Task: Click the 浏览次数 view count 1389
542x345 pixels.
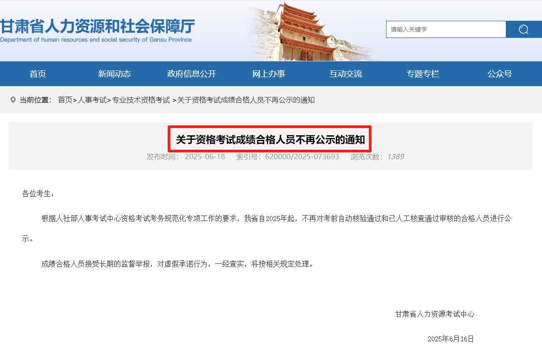Action: [395, 156]
